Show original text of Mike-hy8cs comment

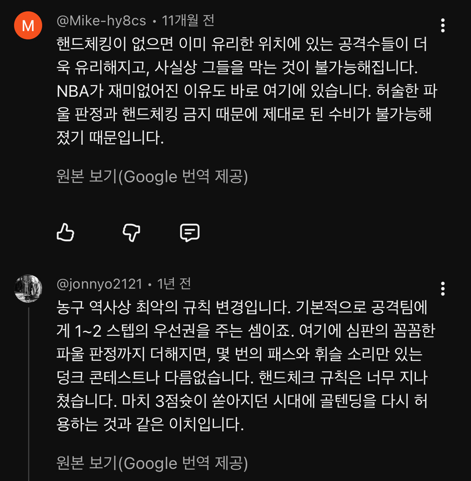click(x=152, y=177)
